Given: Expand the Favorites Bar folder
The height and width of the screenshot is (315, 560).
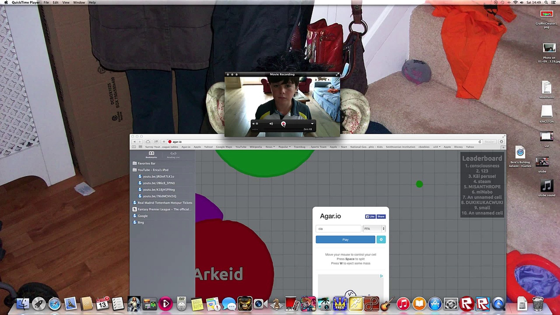Looking at the screenshot, I should pyautogui.click(x=146, y=163).
